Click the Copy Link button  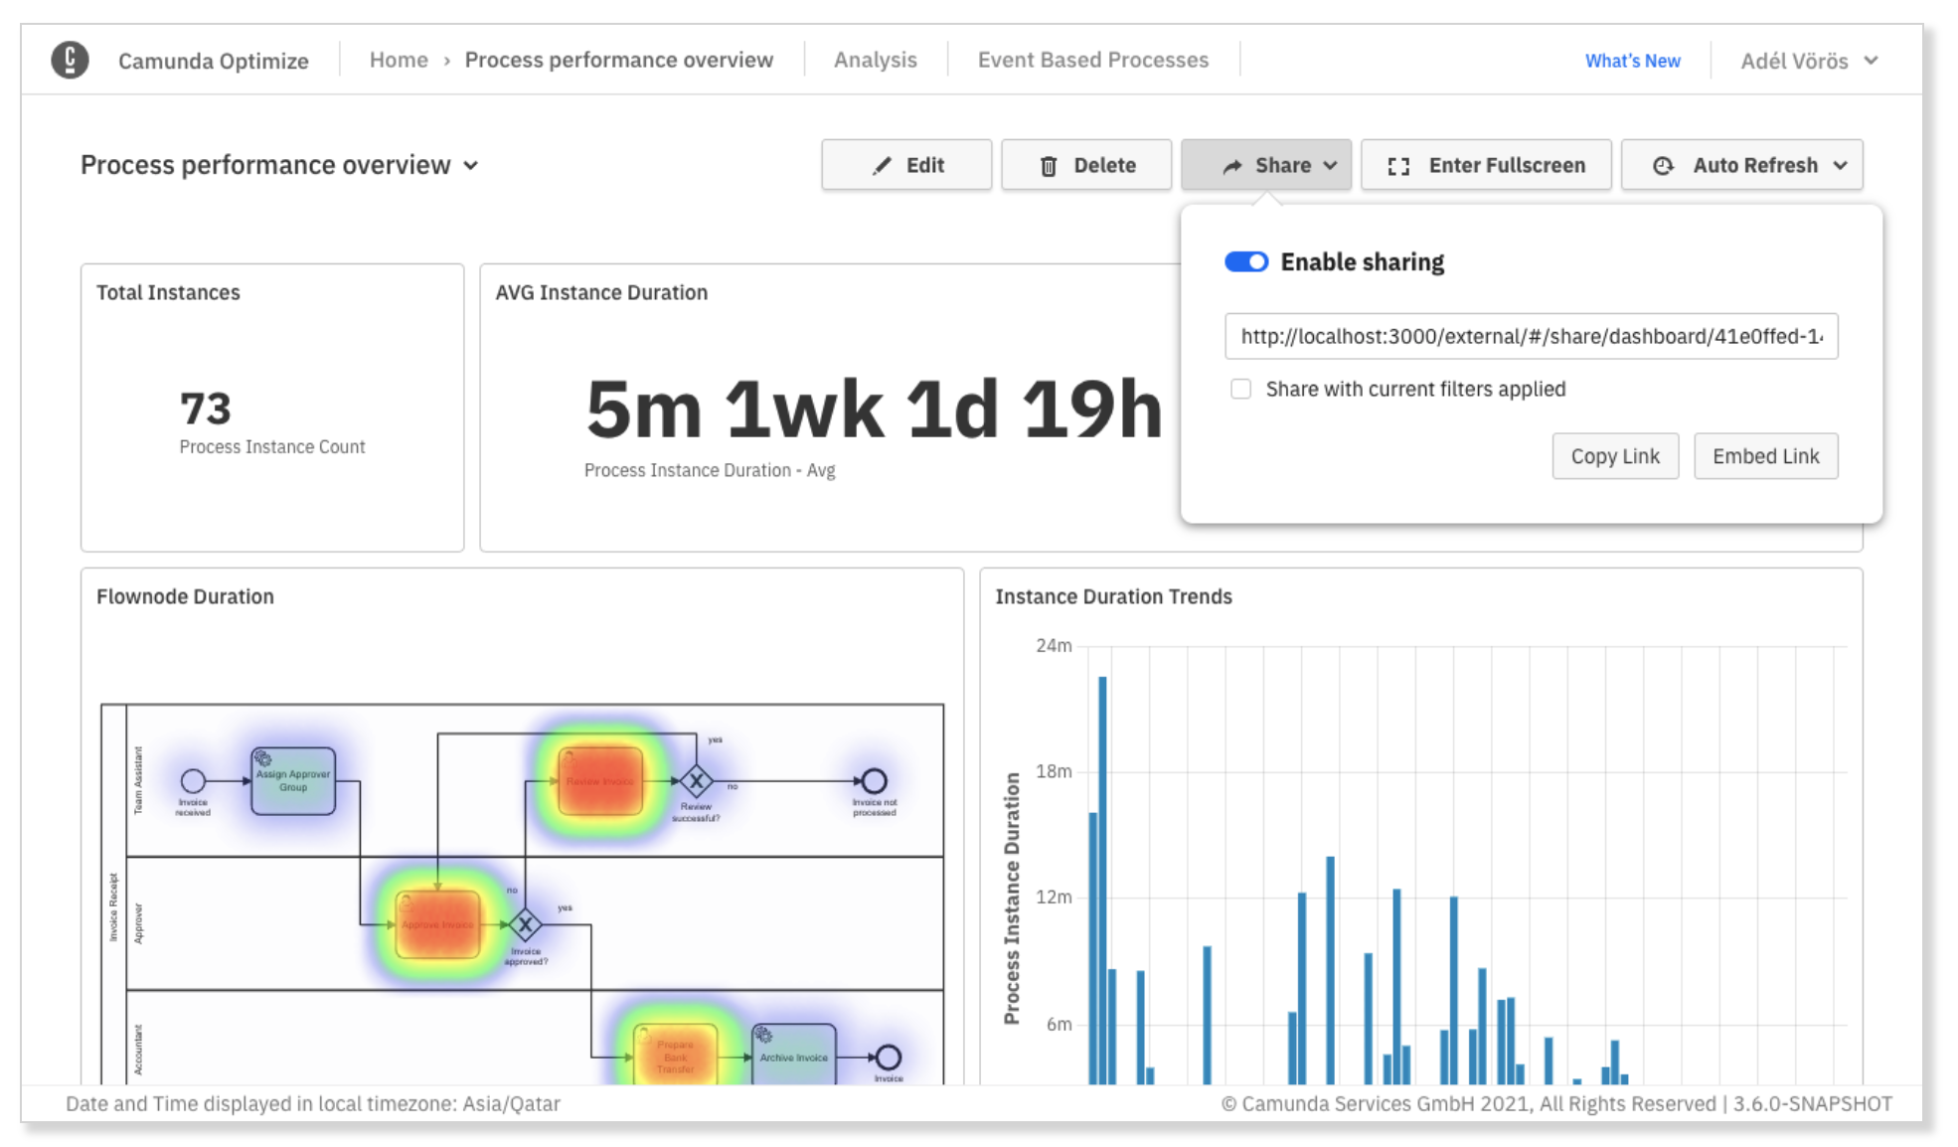pos(1615,456)
